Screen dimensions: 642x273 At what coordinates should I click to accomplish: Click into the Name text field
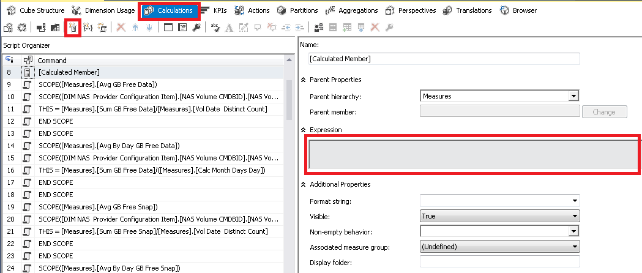coord(444,59)
